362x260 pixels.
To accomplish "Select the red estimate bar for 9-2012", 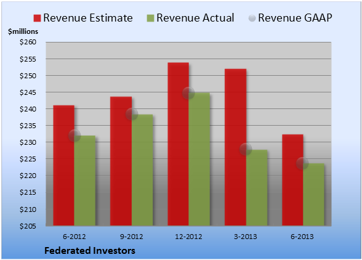I will [121, 161].
